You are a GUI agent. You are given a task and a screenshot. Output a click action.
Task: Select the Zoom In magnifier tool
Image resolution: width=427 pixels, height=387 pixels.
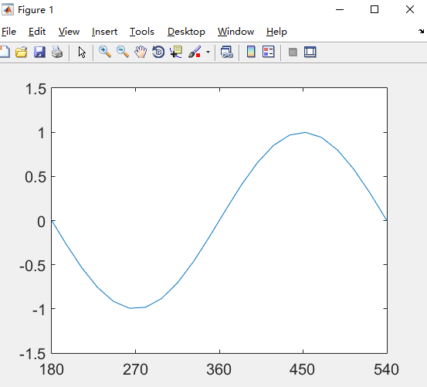(x=105, y=52)
